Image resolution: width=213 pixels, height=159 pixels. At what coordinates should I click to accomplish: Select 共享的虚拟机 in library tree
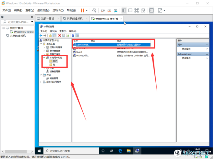[16, 36]
